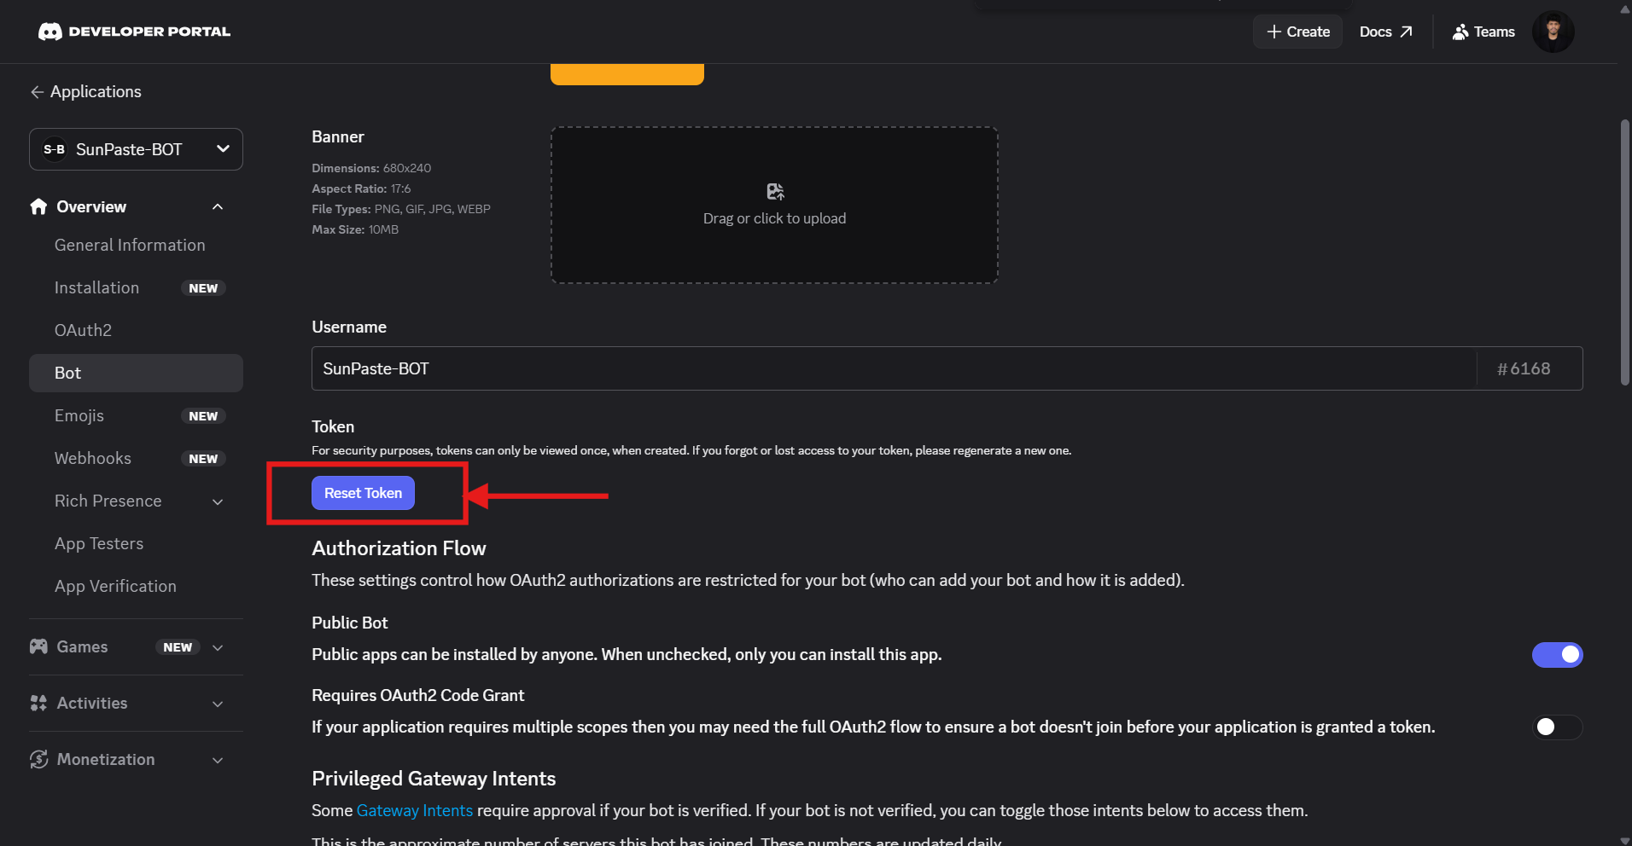Click the Games controller icon
Viewport: 1632px width, 846px height.
pos(38,646)
